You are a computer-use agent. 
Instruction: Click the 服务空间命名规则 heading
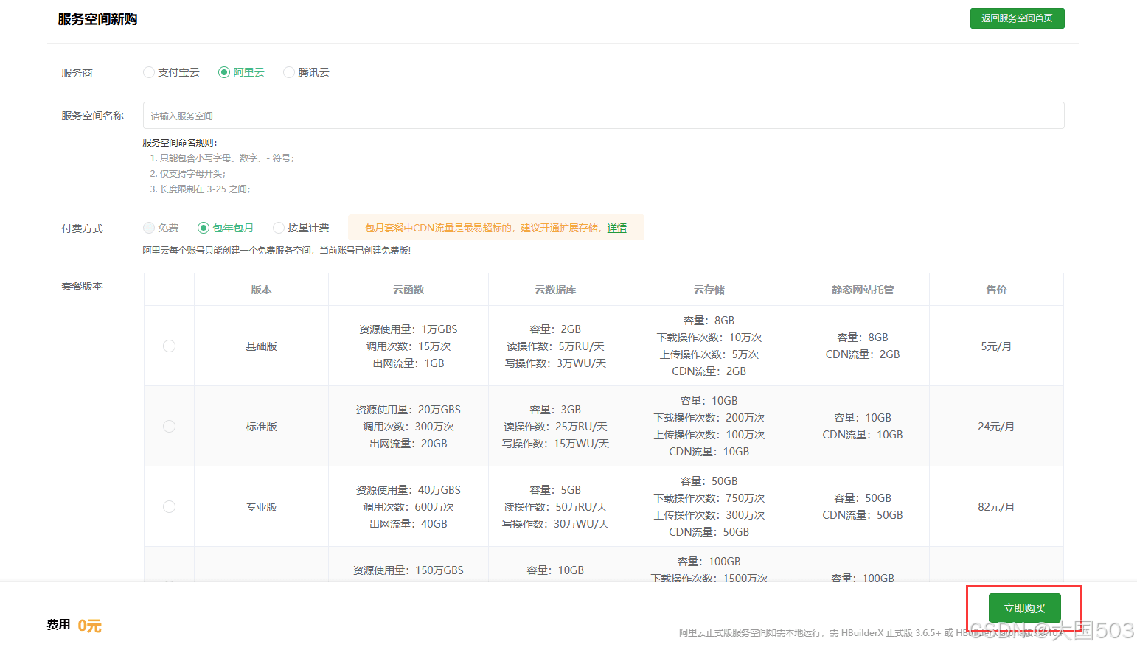(180, 143)
